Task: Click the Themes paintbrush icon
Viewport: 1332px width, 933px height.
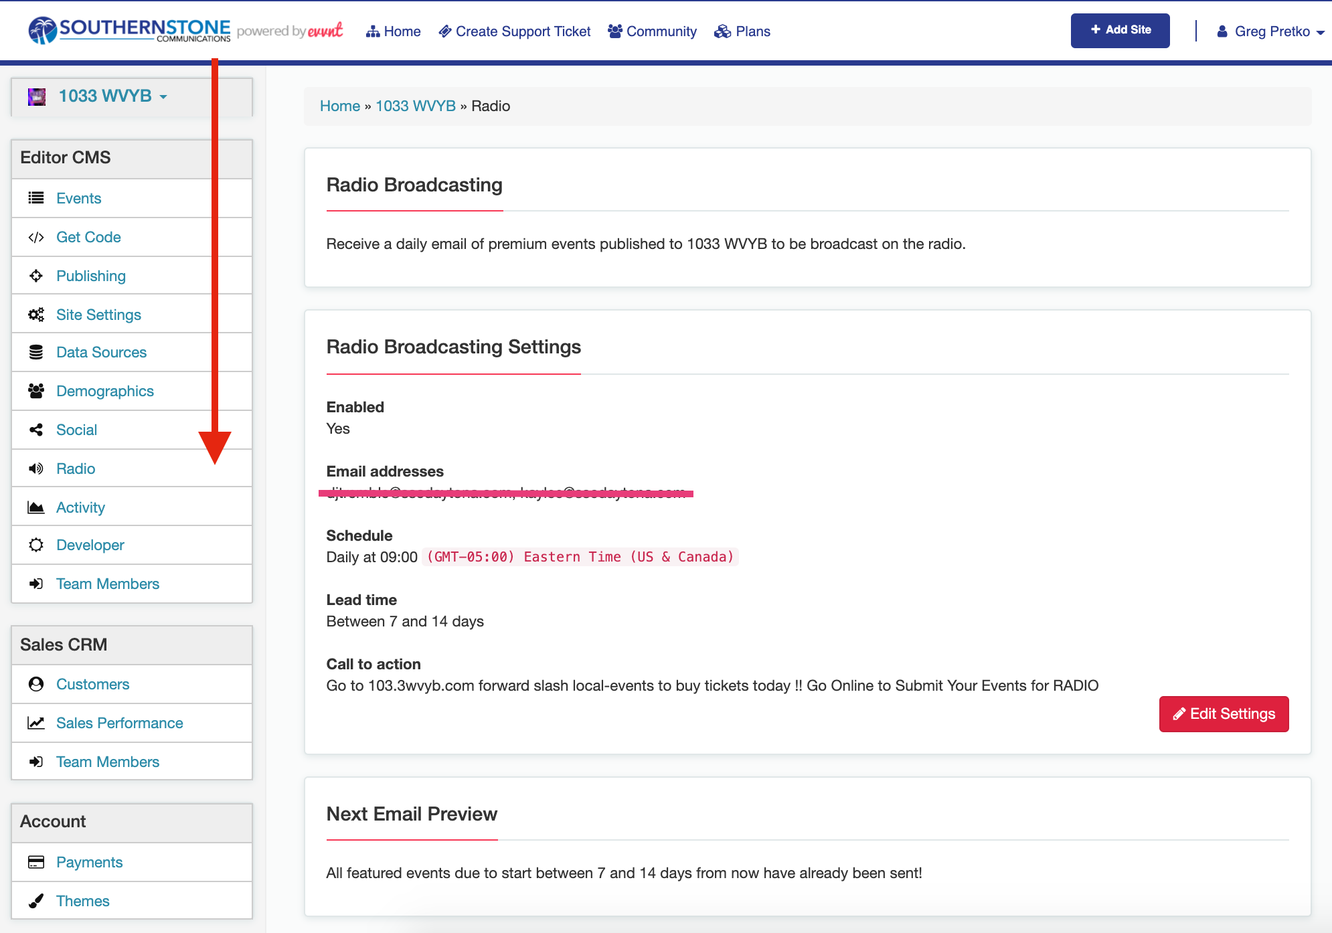Action: (x=36, y=901)
